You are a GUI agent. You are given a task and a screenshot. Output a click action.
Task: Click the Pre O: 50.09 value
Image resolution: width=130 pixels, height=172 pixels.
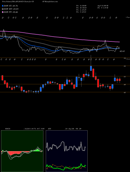pos(81,6)
